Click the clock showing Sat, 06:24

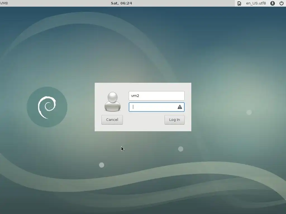coord(121,3)
